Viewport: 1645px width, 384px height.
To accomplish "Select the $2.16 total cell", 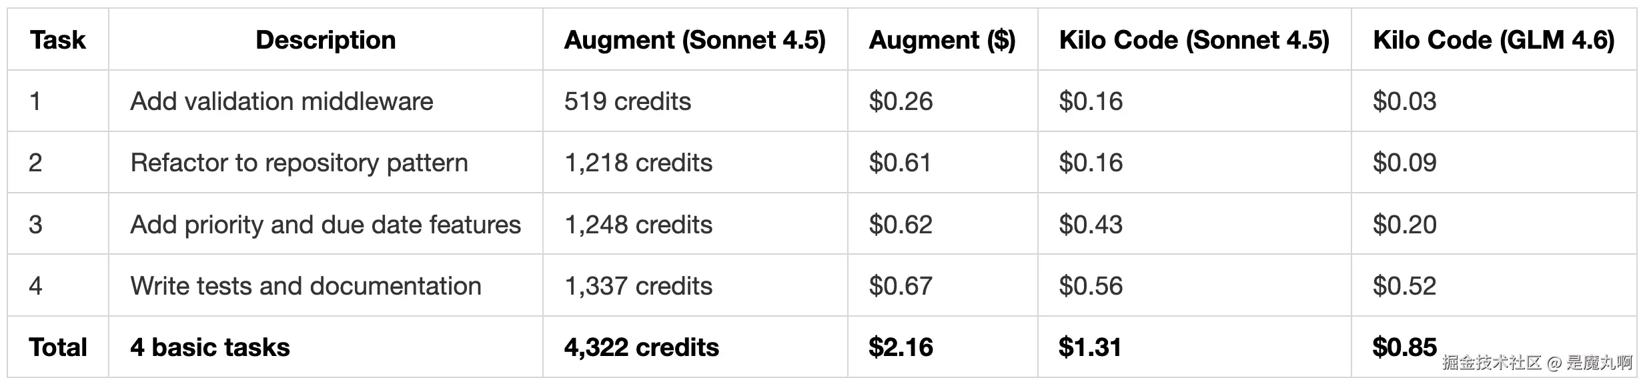I will (x=943, y=347).
